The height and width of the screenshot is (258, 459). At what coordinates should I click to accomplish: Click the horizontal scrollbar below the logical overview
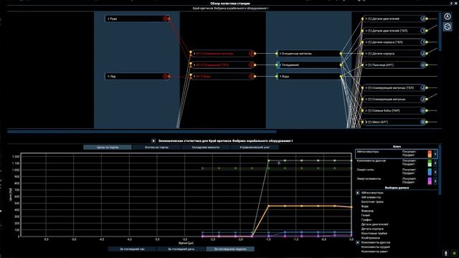tap(142, 132)
